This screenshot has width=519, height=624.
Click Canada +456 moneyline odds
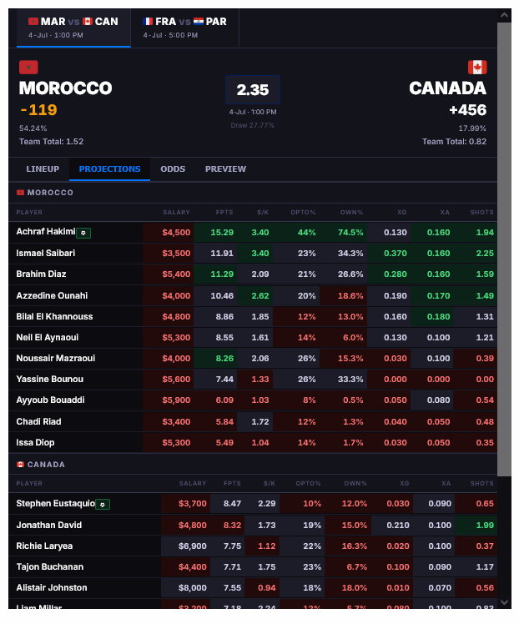(467, 110)
